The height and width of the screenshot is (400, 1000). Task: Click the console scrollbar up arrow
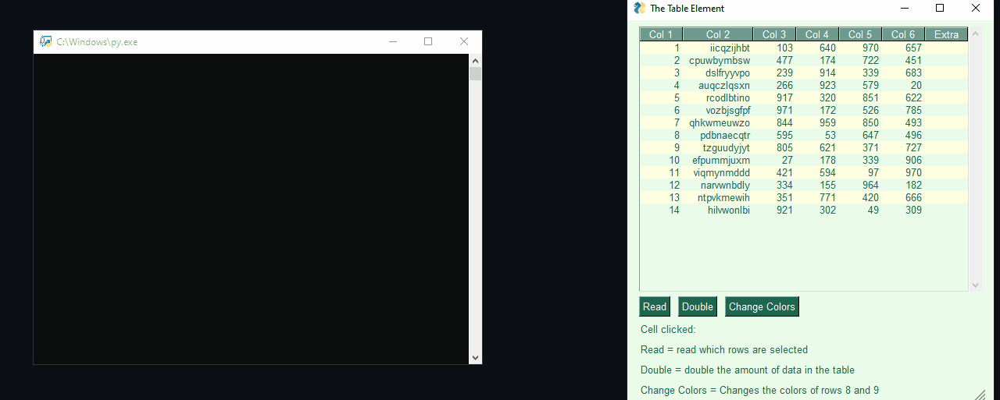point(475,61)
